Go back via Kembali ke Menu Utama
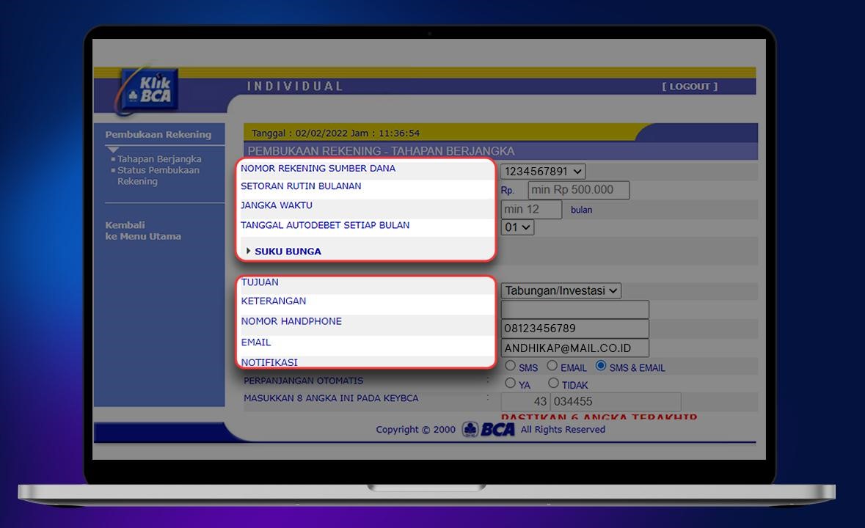 [142, 231]
